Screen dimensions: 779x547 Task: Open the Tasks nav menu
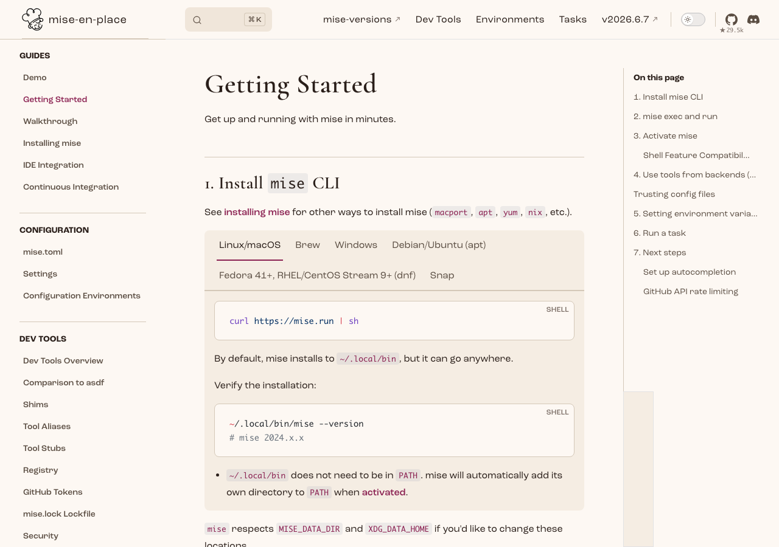click(573, 19)
